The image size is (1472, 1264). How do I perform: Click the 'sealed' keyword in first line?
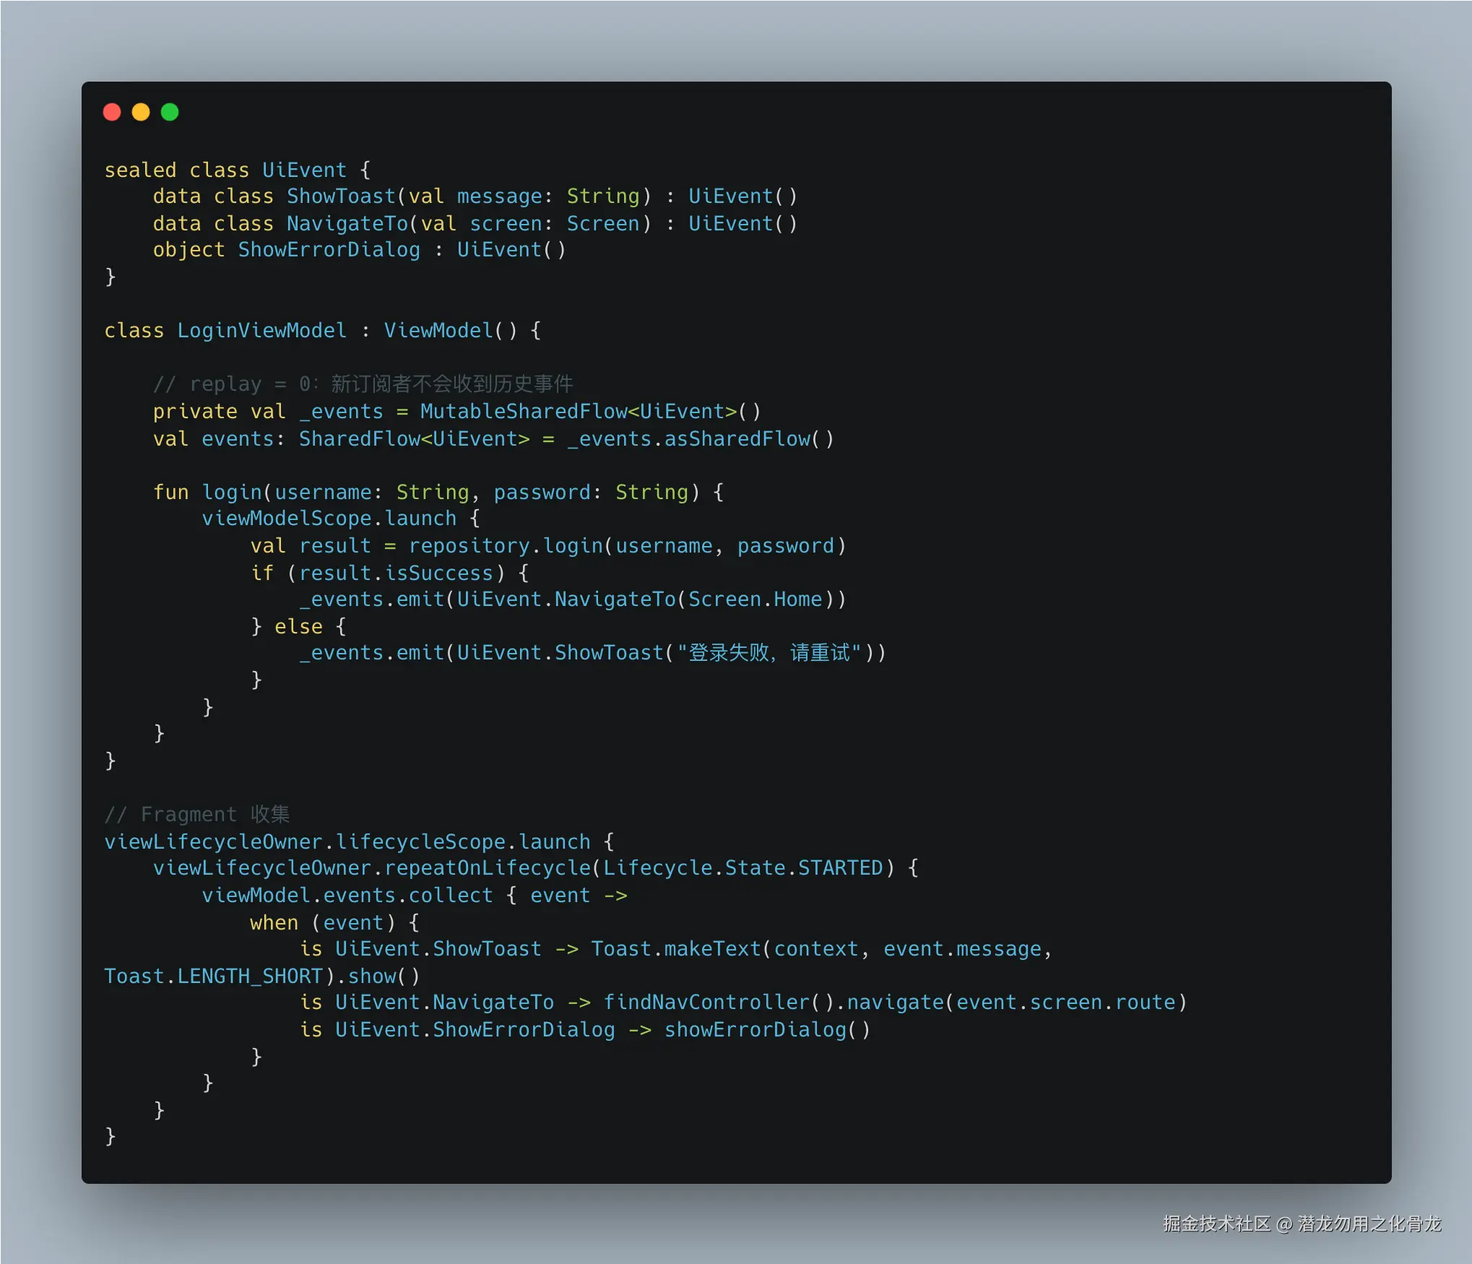tap(140, 170)
